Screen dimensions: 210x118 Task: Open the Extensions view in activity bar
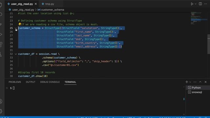(x=1, y=45)
